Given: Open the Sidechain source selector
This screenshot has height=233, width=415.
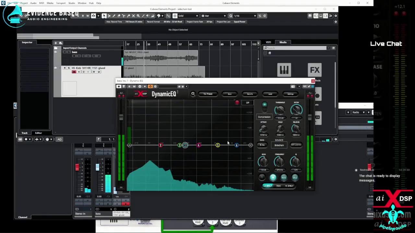Looking at the screenshot, I should pyautogui.click(x=279, y=145).
